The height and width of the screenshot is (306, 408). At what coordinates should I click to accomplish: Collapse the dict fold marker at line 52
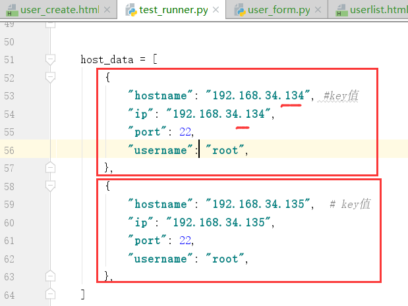coord(50,78)
